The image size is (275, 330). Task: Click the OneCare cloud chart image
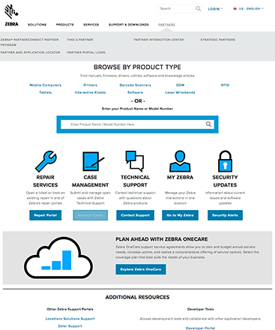click(58, 258)
